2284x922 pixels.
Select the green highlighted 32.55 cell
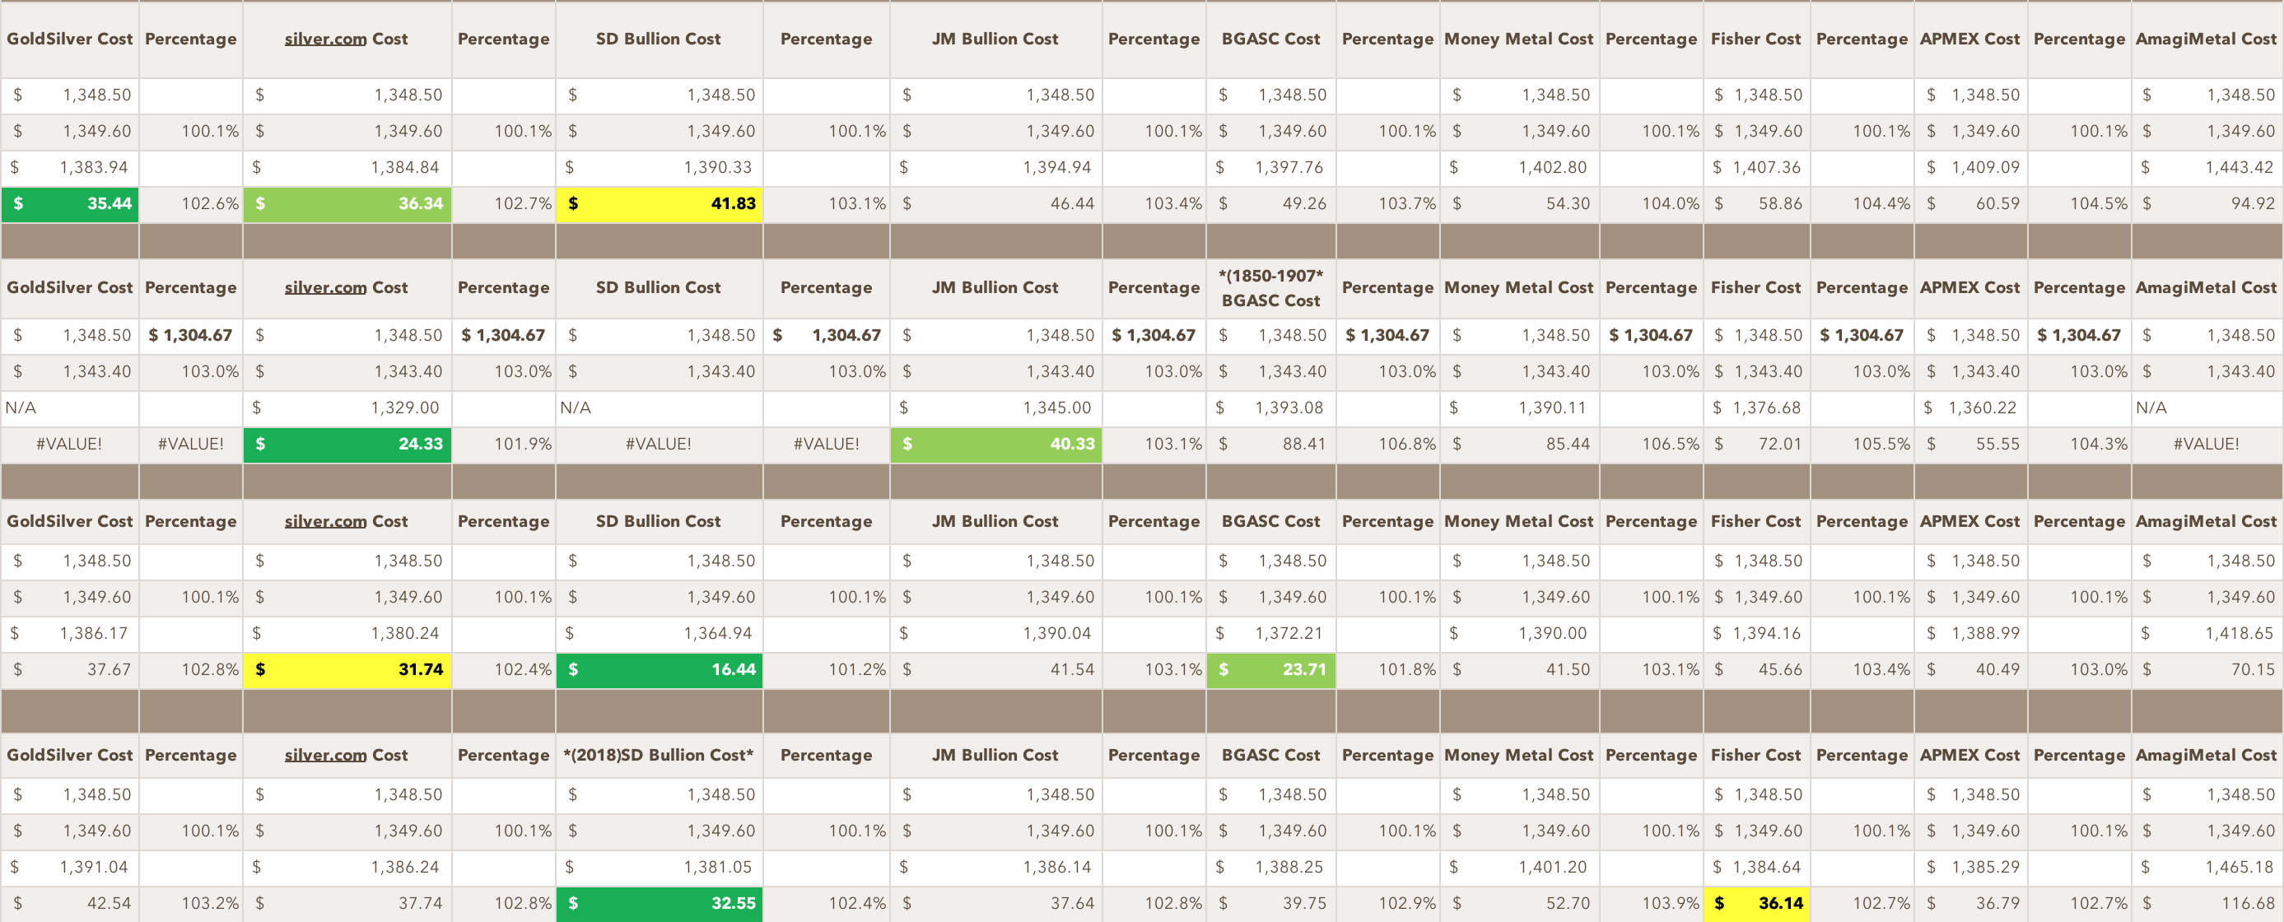coord(660,903)
